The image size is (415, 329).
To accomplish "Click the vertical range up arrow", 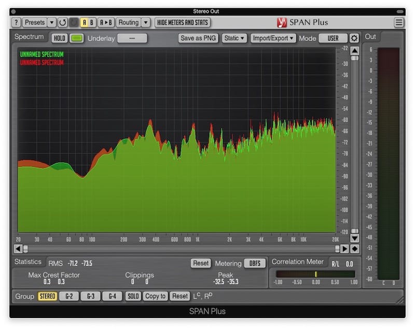I will tap(355, 50).
